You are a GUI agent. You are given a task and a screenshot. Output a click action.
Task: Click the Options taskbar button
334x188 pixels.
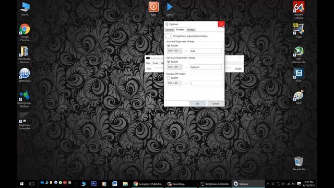point(248,184)
